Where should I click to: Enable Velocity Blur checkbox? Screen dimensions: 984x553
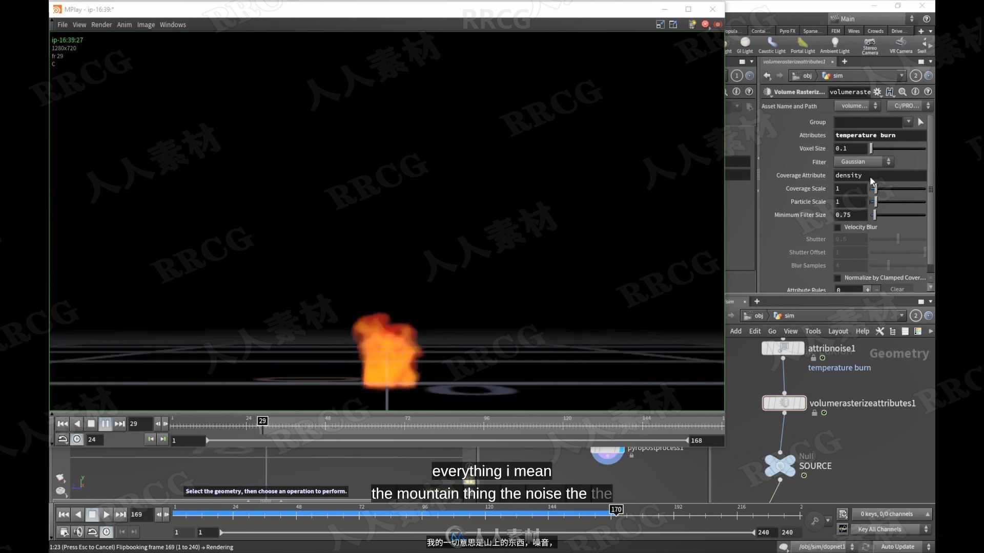point(838,227)
